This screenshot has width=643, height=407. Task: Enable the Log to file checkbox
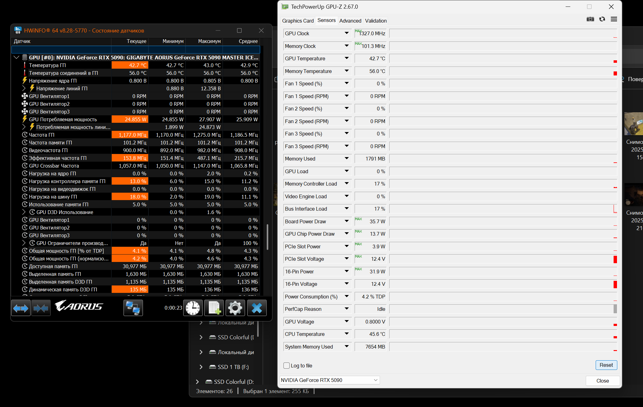click(287, 366)
